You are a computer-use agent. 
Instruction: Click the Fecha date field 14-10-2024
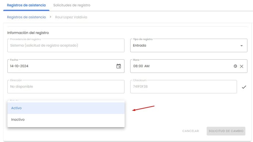point(66,66)
